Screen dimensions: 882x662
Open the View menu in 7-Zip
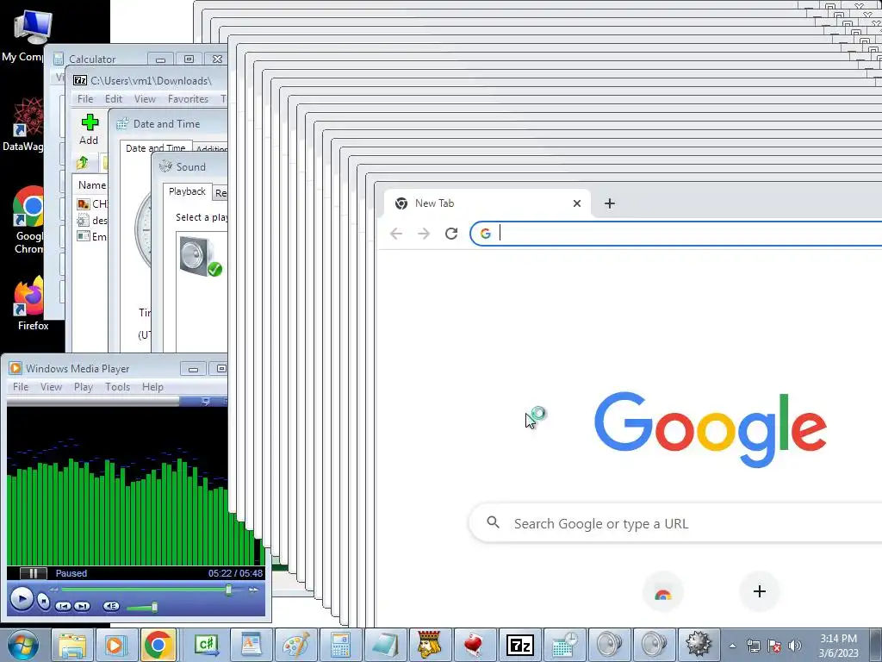click(x=145, y=99)
